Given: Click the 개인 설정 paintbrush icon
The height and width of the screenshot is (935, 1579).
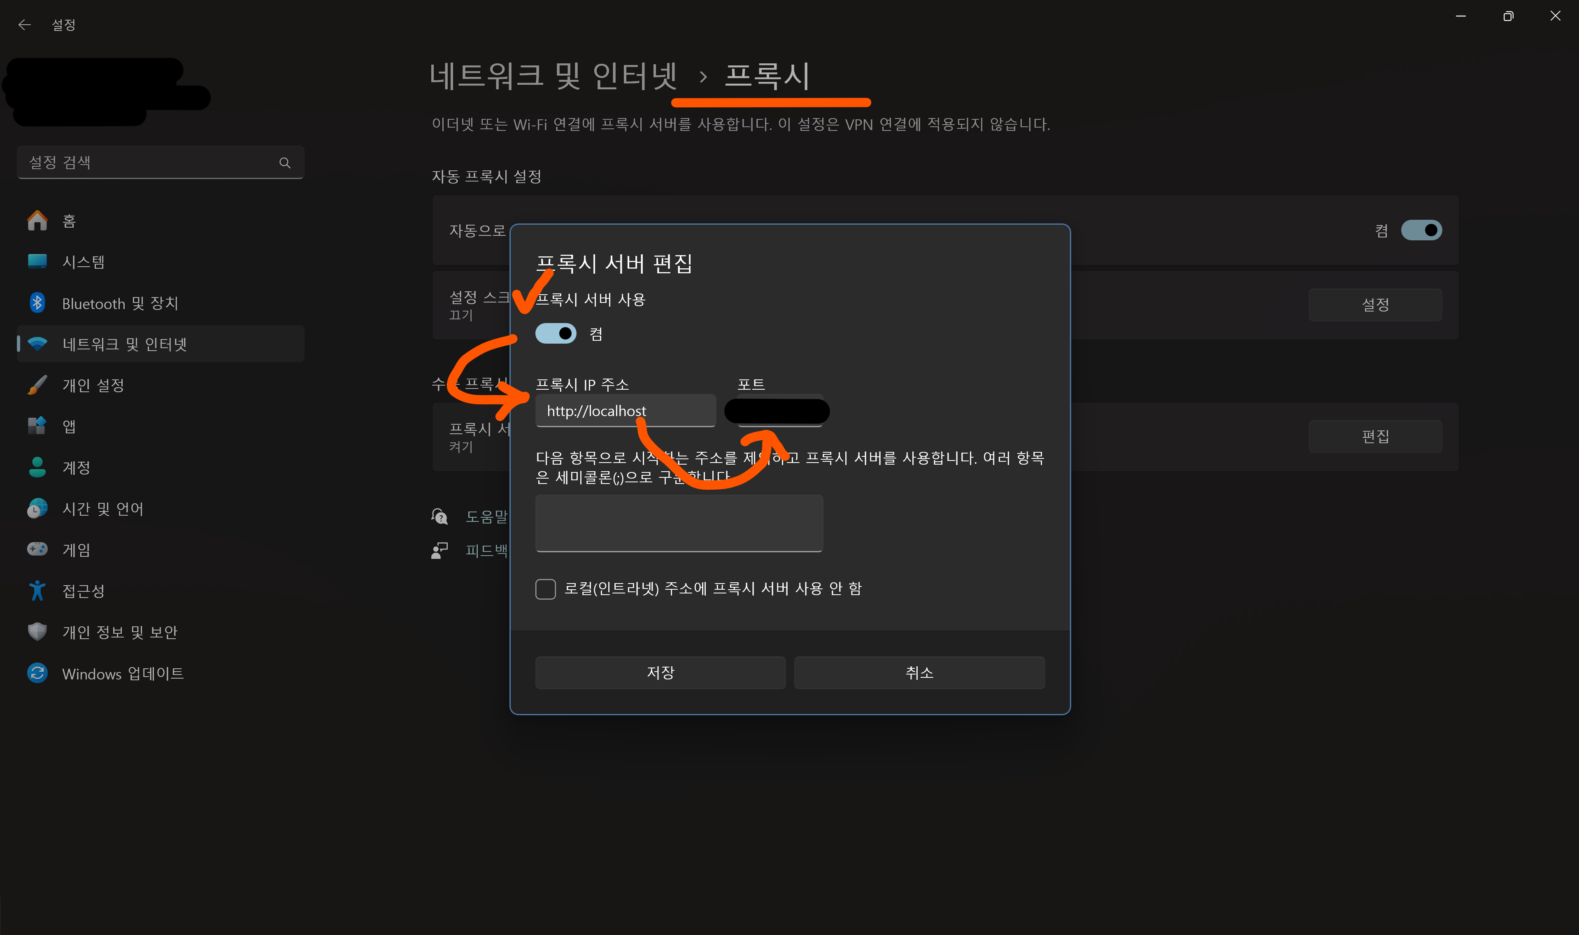Looking at the screenshot, I should pos(37,385).
